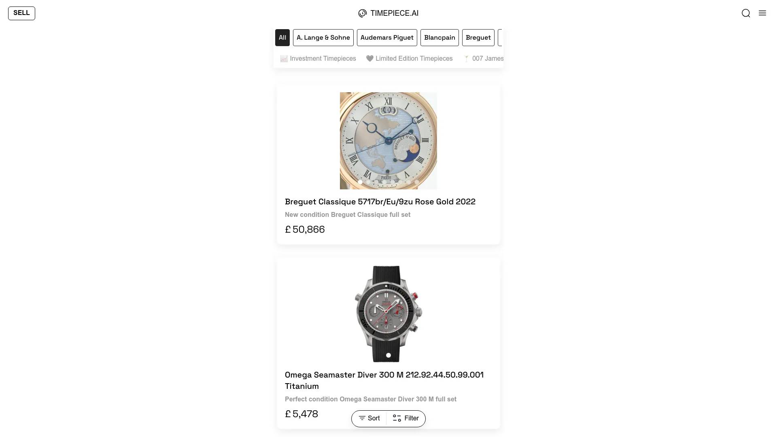Click the SELL button

click(21, 13)
